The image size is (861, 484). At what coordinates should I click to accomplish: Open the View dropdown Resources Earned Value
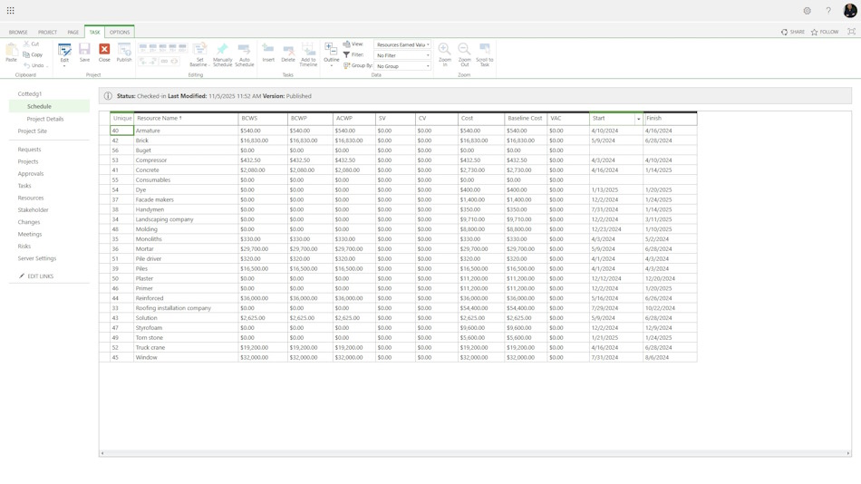402,44
